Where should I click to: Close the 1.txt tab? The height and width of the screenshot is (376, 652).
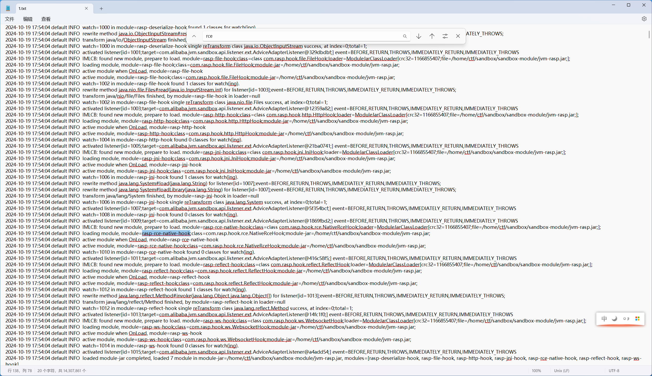[x=86, y=9]
